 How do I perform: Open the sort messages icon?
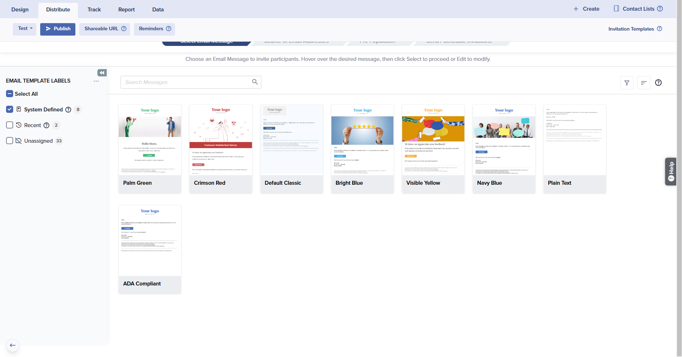[x=644, y=83]
